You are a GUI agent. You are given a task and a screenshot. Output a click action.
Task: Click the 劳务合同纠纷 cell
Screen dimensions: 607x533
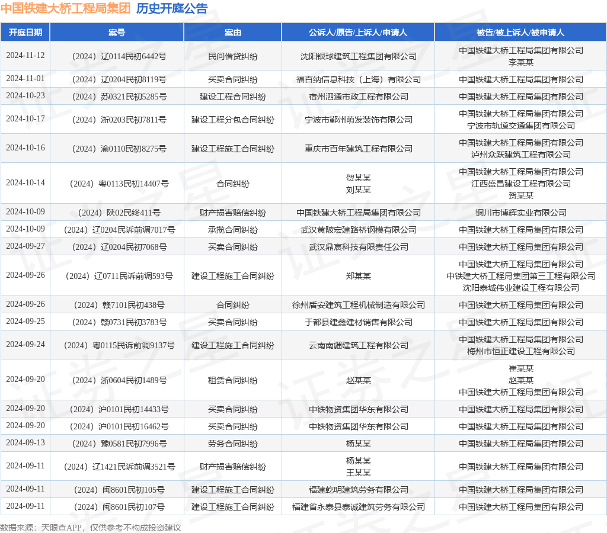tap(232, 444)
